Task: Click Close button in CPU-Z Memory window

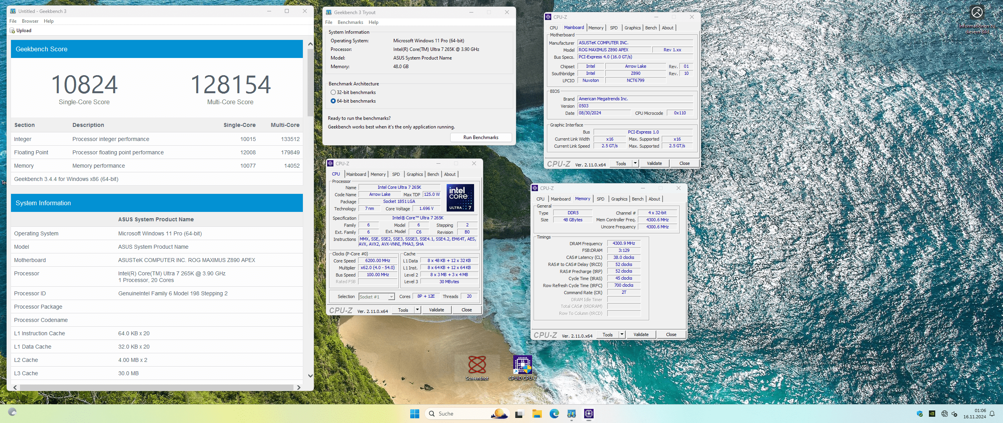Action: point(671,334)
